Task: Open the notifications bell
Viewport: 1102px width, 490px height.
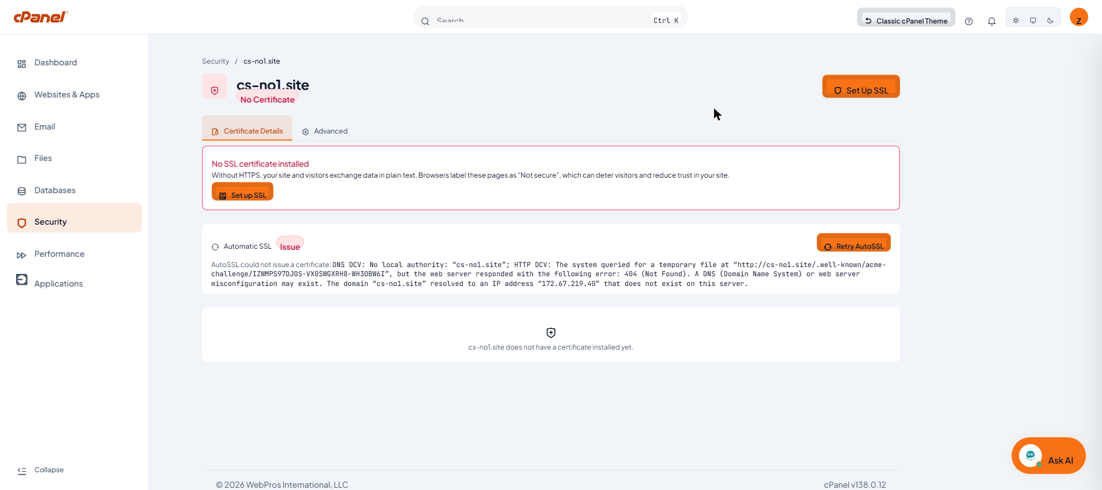Action: (992, 21)
